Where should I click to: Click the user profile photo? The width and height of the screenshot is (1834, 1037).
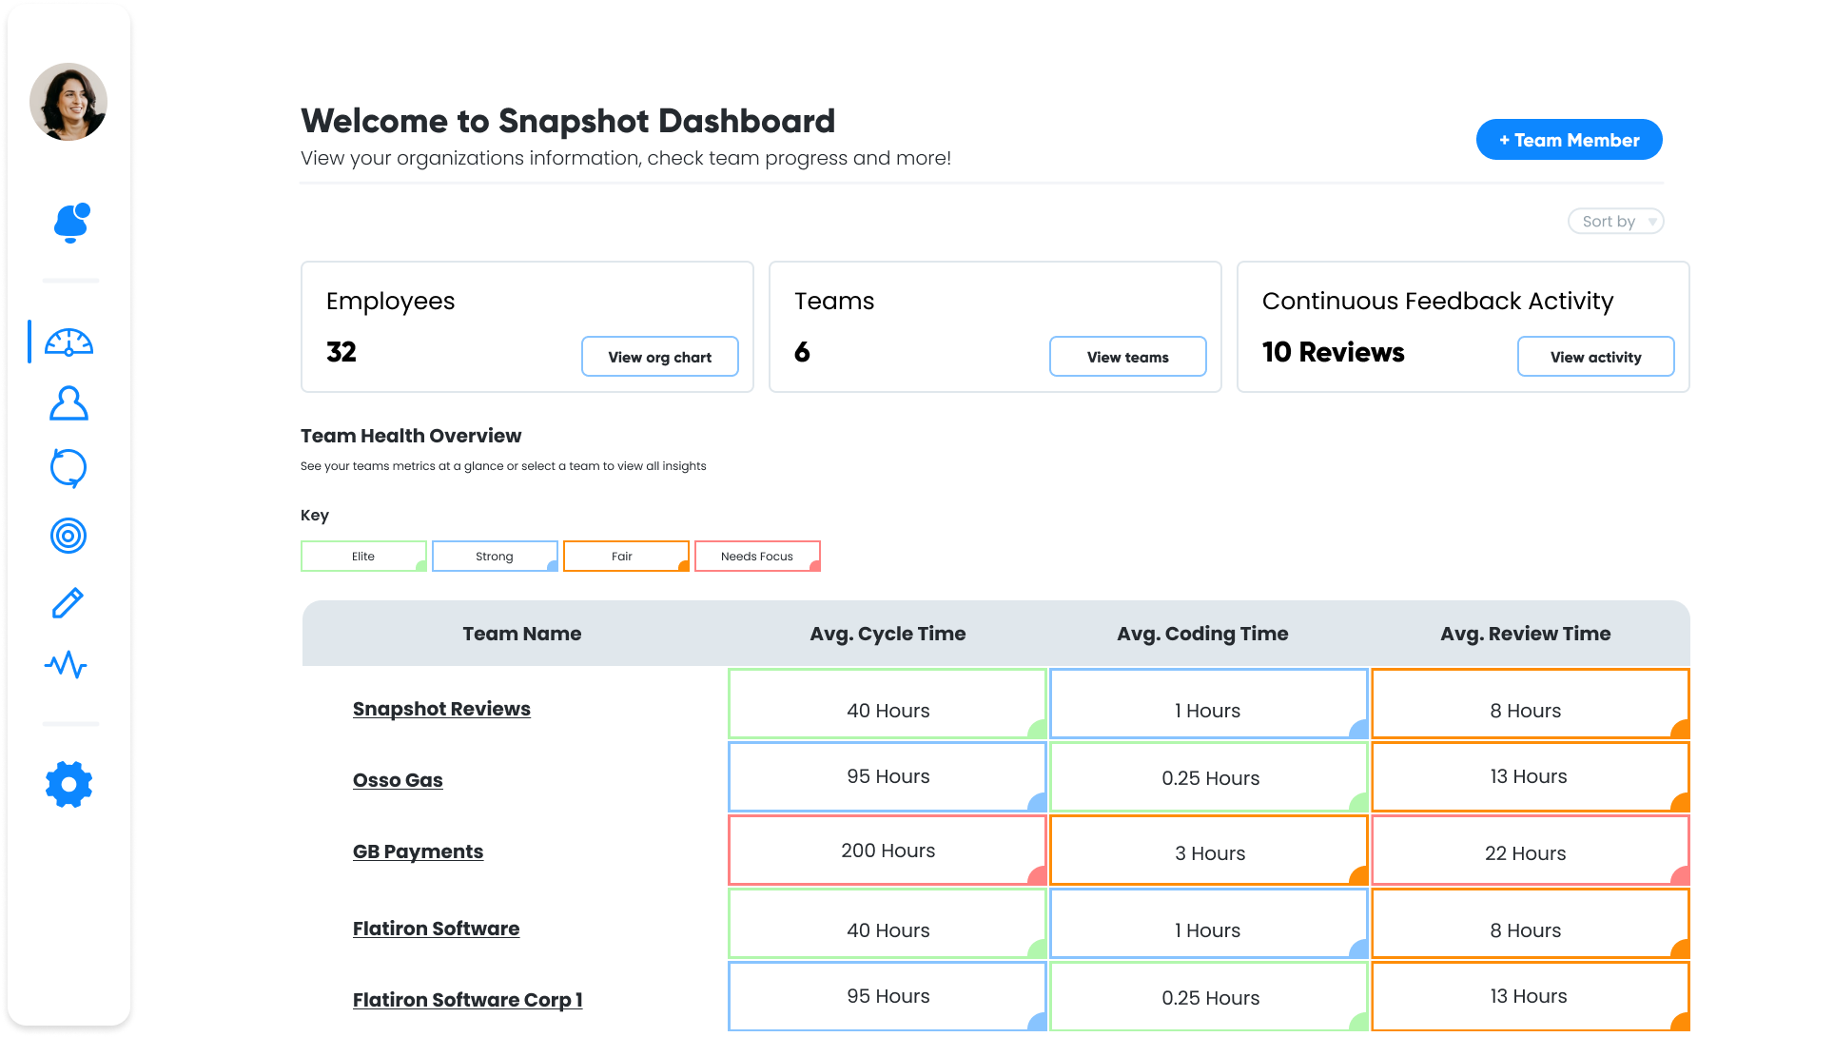pos(68,102)
